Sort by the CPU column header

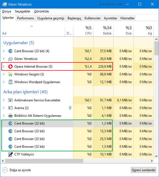tap(83, 31)
